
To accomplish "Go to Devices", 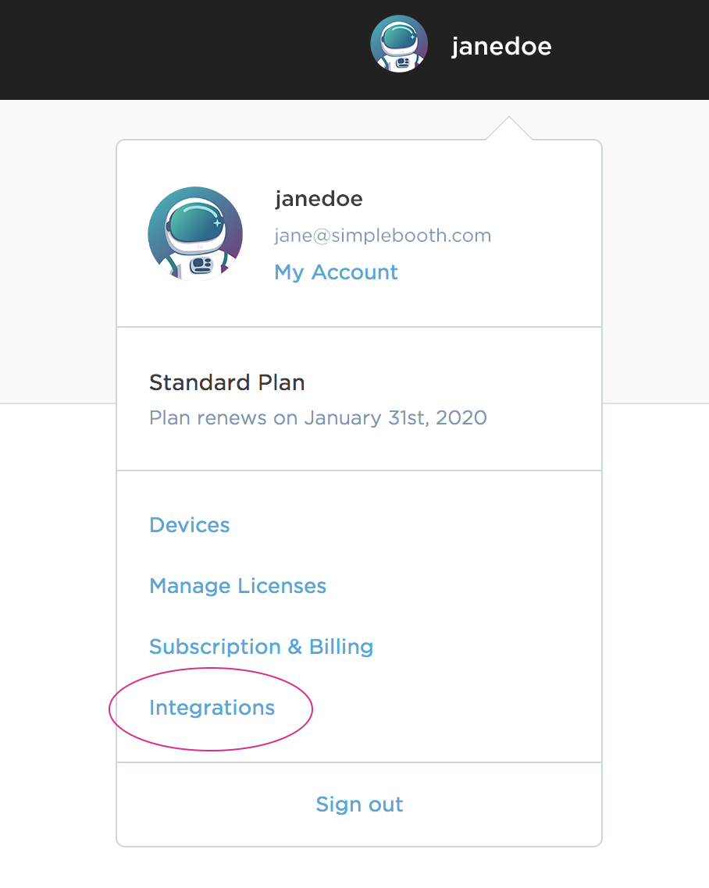I will pyautogui.click(x=189, y=525).
